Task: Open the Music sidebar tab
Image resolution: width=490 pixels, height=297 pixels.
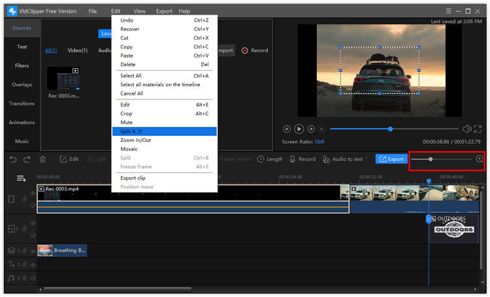Action: (22, 141)
